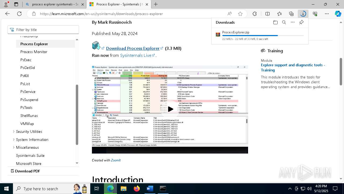Click the ProcessExplorer.zip file icon
Viewport: 344px width, 194px height.
218,34
